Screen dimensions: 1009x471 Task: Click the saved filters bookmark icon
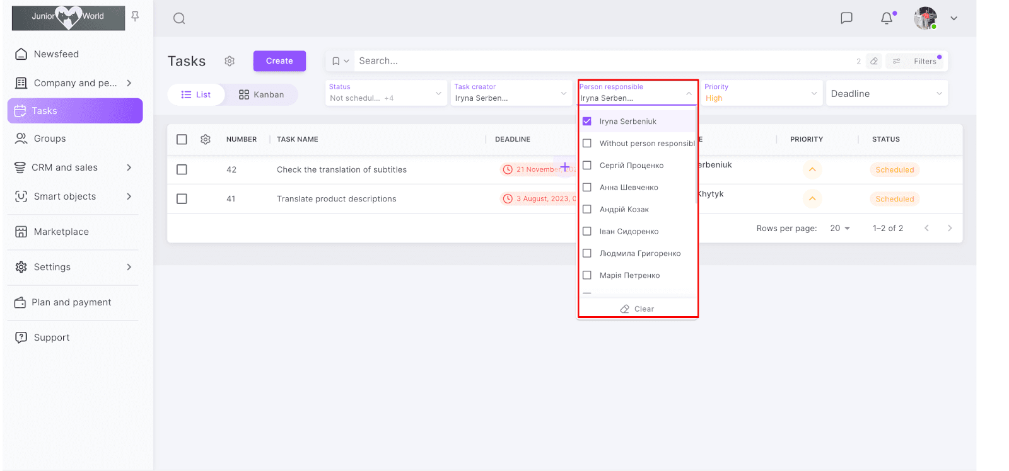[336, 61]
